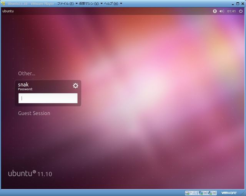Viewport: 246px width, 196px height.
Task: Click the VMware printer status icon
Action: 205,193
